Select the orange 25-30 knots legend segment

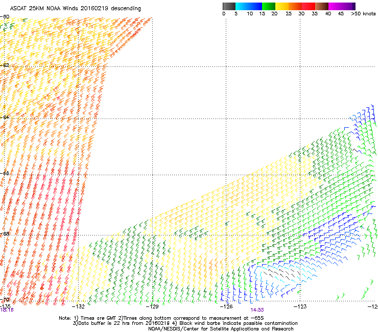[x=295, y=6]
